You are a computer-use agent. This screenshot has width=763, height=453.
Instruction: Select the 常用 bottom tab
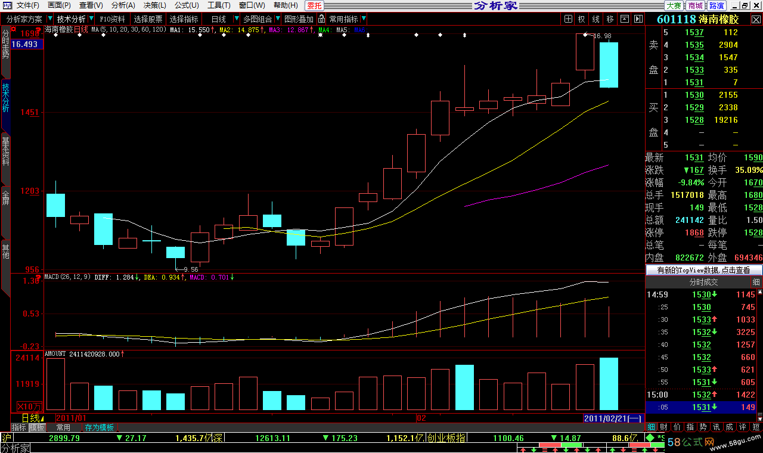64,427
